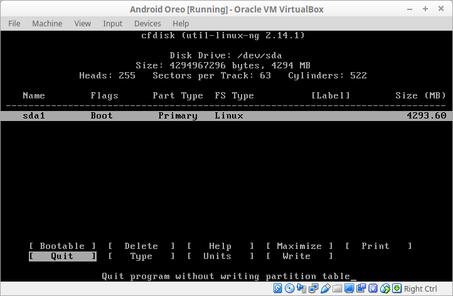Image resolution: width=453 pixels, height=296 pixels.
Task: Click the sda1 partition name
Action: pyautogui.click(x=34, y=116)
